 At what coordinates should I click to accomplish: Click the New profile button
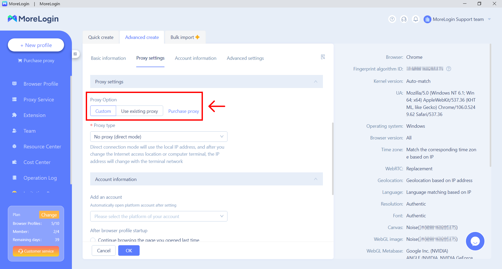pyautogui.click(x=36, y=45)
